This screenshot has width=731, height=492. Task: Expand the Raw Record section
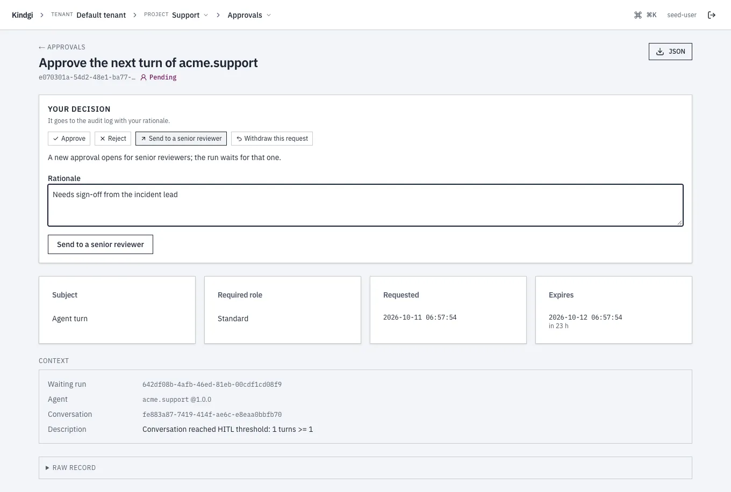pyautogui.click(x=365, y=468)
